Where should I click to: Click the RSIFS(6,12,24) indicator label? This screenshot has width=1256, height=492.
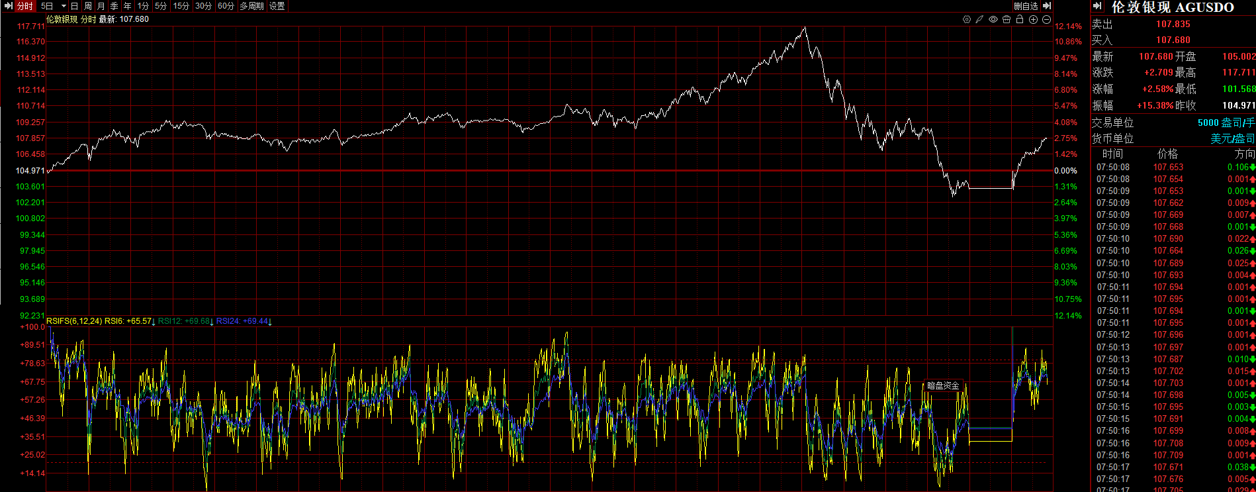tap(74, 321)
